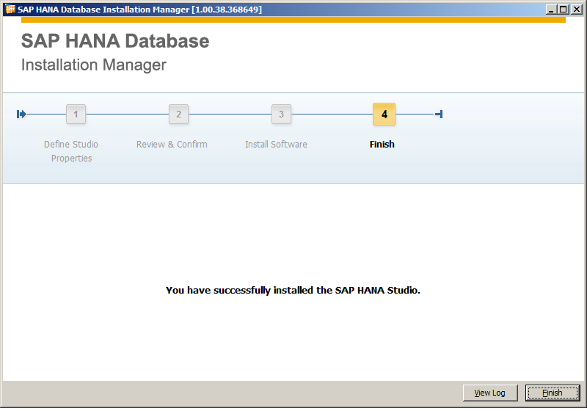Click the Define Studio Properties step label

point(71,151)
